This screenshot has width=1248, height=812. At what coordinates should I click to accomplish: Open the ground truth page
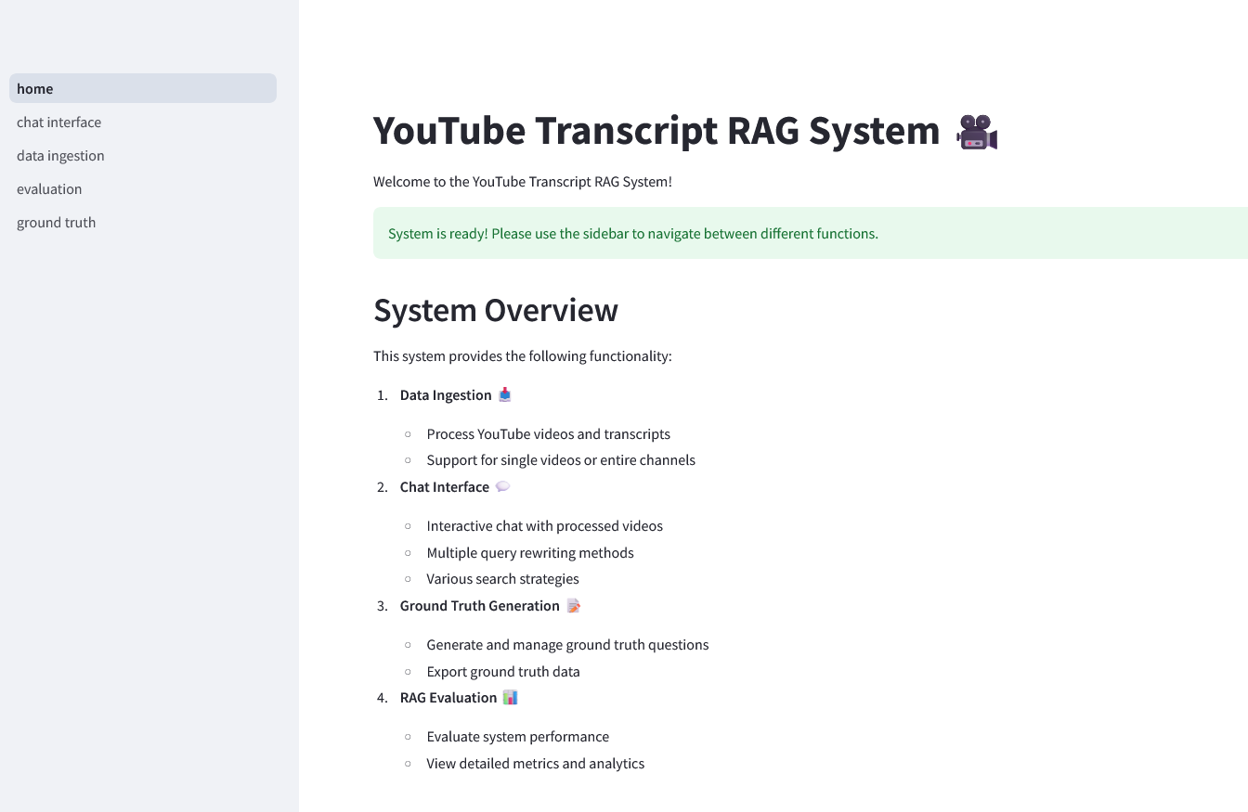click(x=143, y=222)
